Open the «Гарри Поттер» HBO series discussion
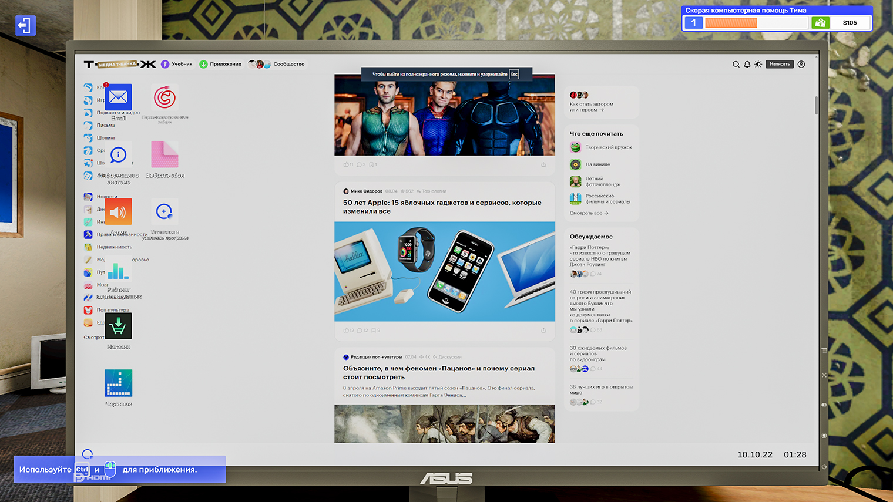 (599, 256)
